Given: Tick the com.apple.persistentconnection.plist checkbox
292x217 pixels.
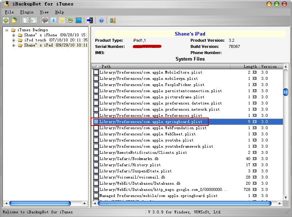Looking at the screenshot, I should coord(96,91).
